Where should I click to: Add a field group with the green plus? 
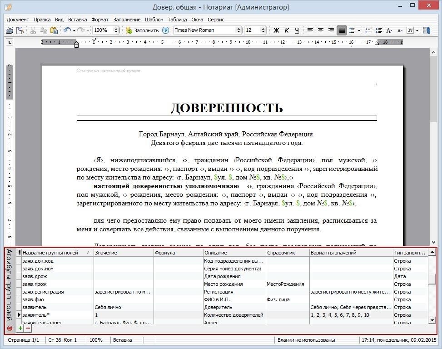(20, 328)
